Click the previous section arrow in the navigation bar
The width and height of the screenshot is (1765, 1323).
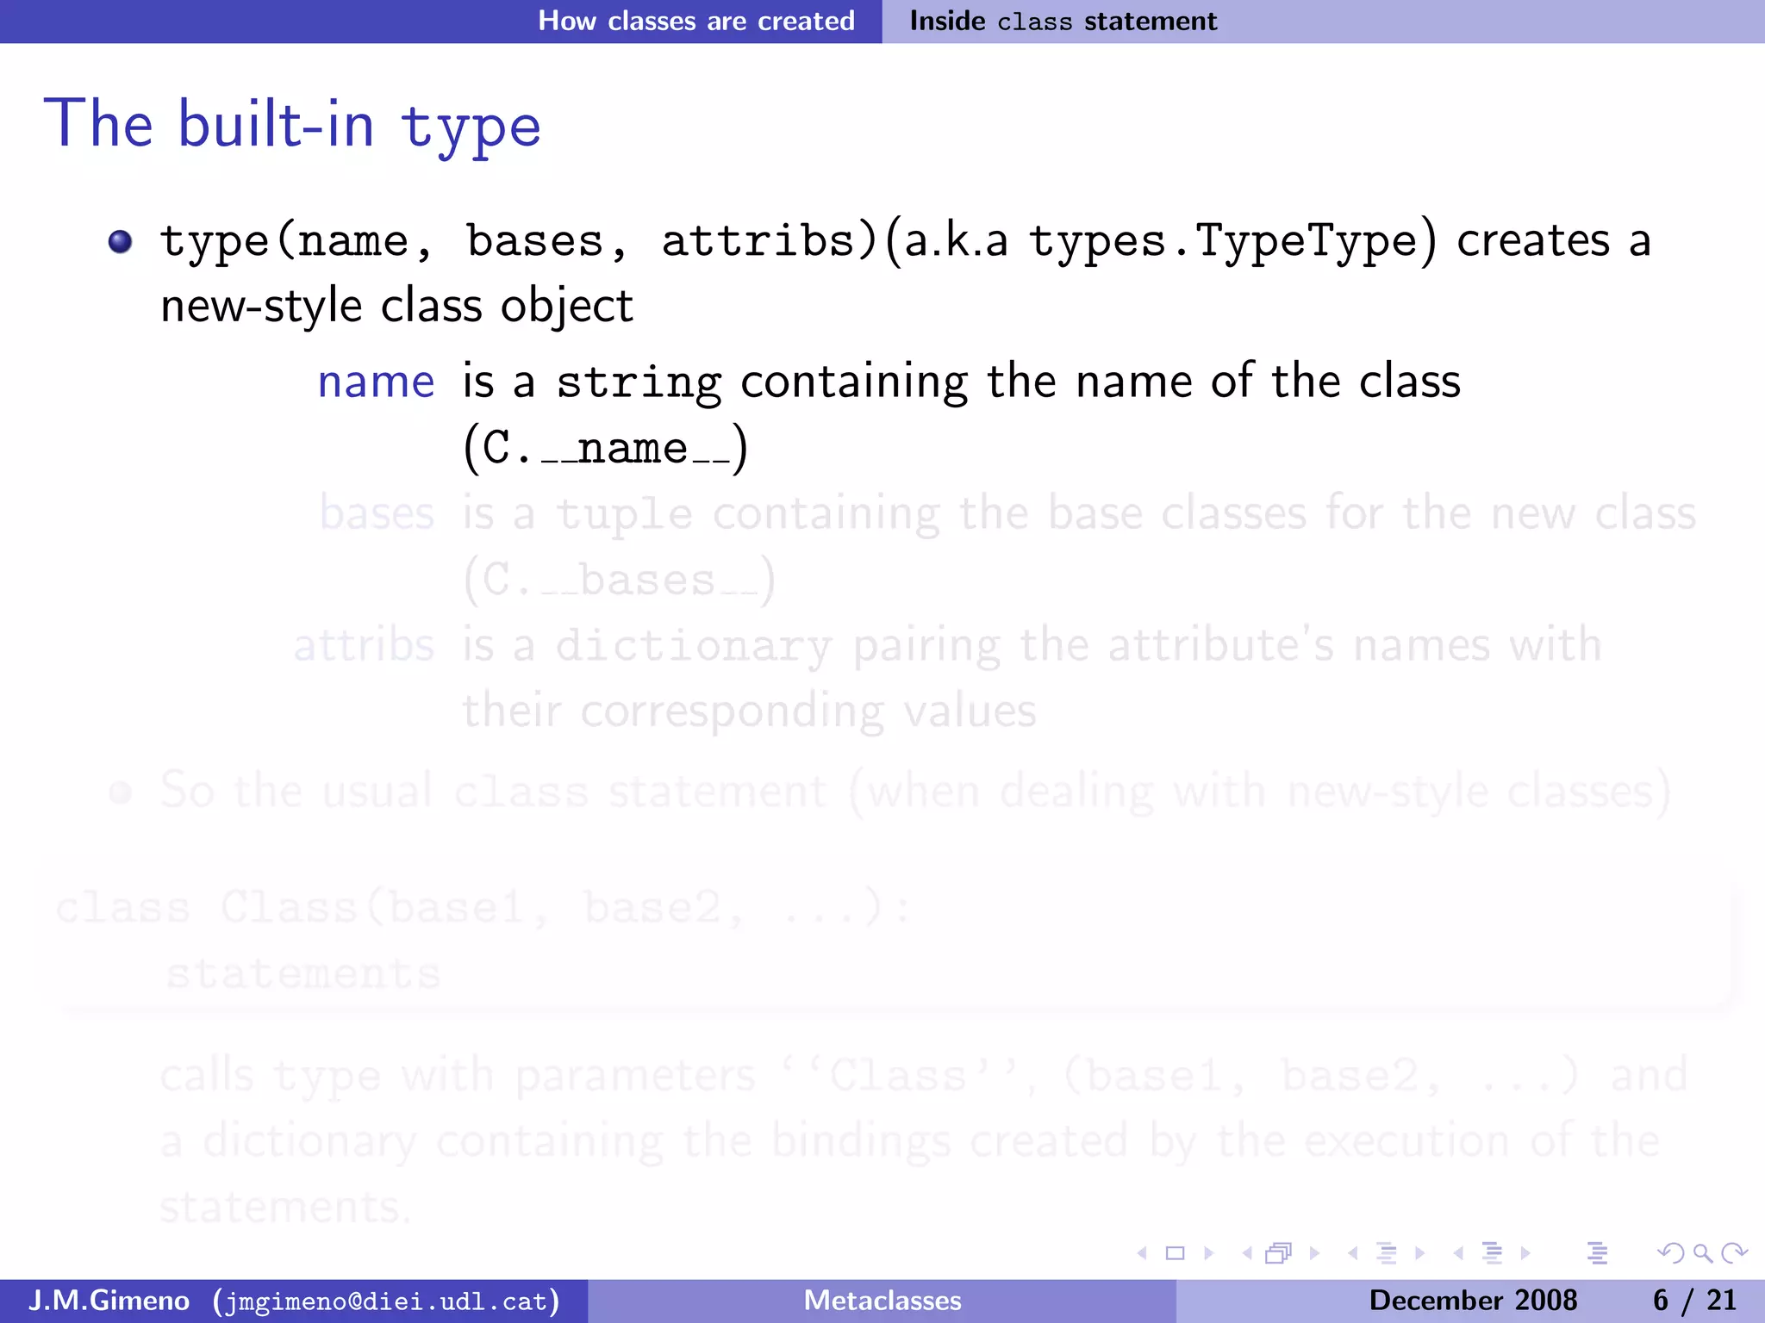point(1458,1253)
